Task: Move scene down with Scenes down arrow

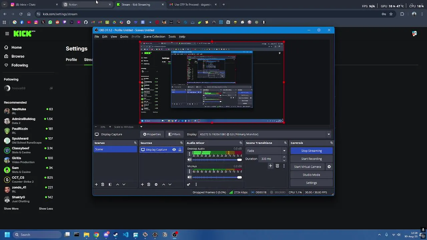Action: (124, 184)
